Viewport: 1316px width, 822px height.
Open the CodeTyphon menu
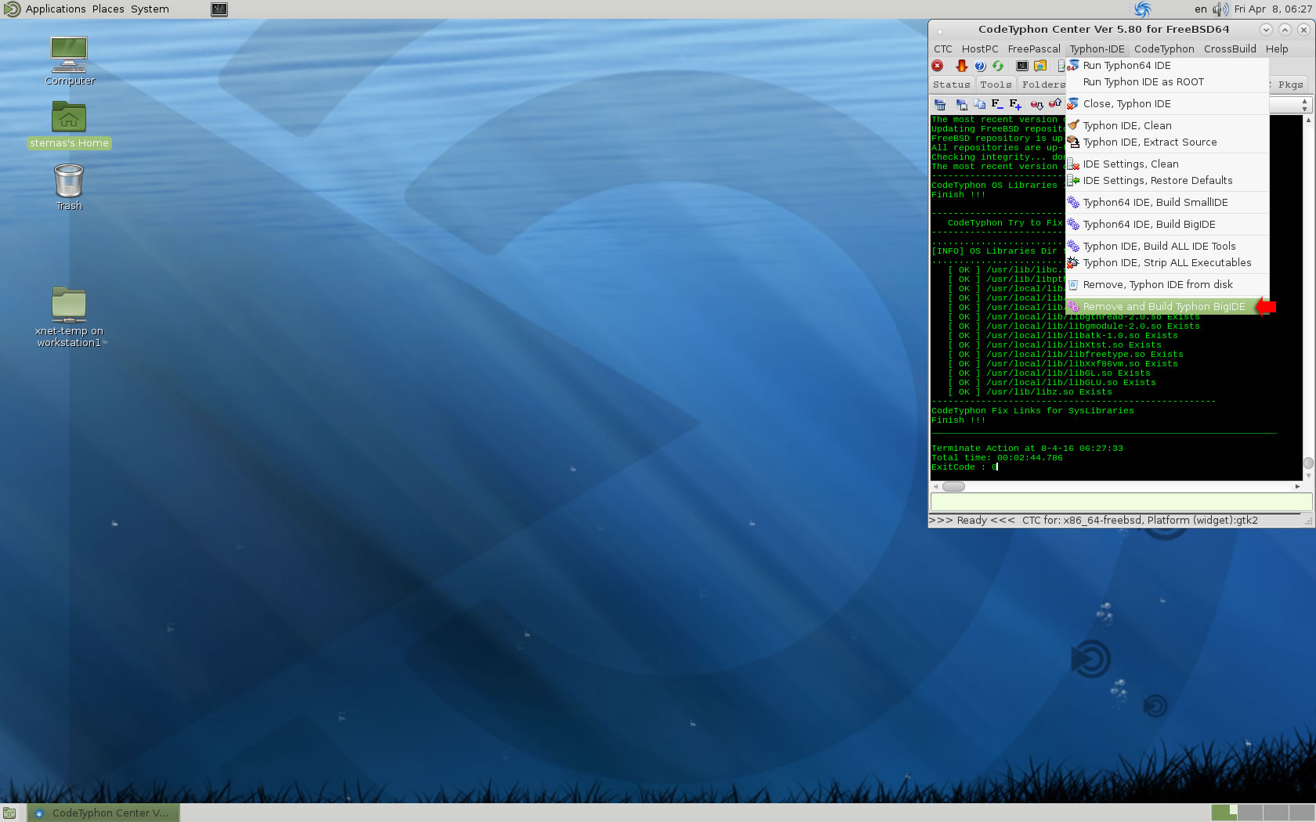coord(1164,49)
